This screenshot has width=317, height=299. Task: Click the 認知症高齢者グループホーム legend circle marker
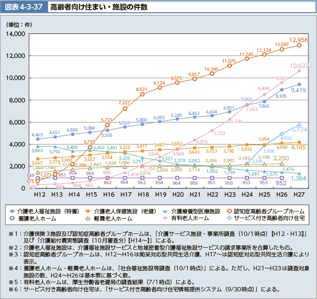point(231,210)
